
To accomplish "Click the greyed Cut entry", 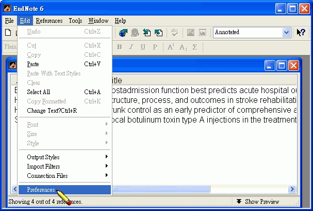I will [x=64, y=46].
